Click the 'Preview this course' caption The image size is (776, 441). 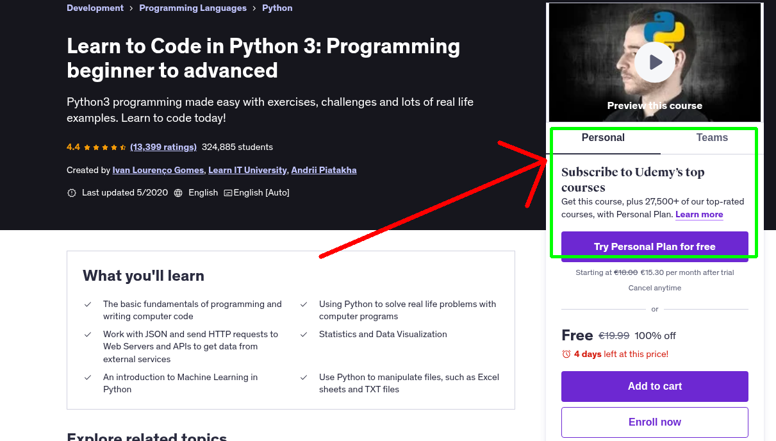point(655,106)
